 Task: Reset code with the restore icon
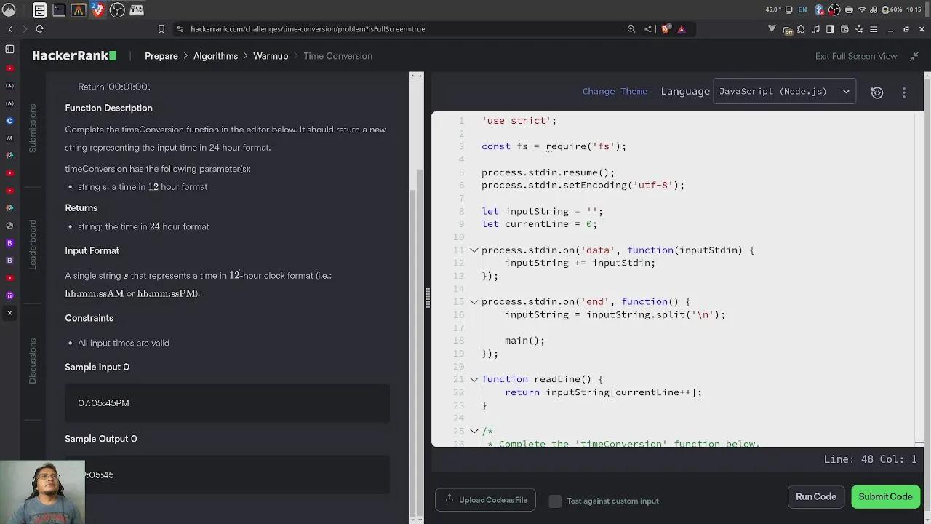click(877, 92)
